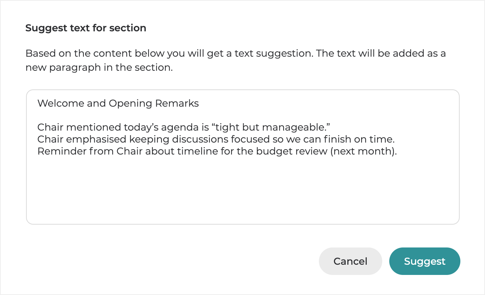Click the Cancel button
Image resolution: width=485 pixels, height=295 pixels.
tap(350, 261)
